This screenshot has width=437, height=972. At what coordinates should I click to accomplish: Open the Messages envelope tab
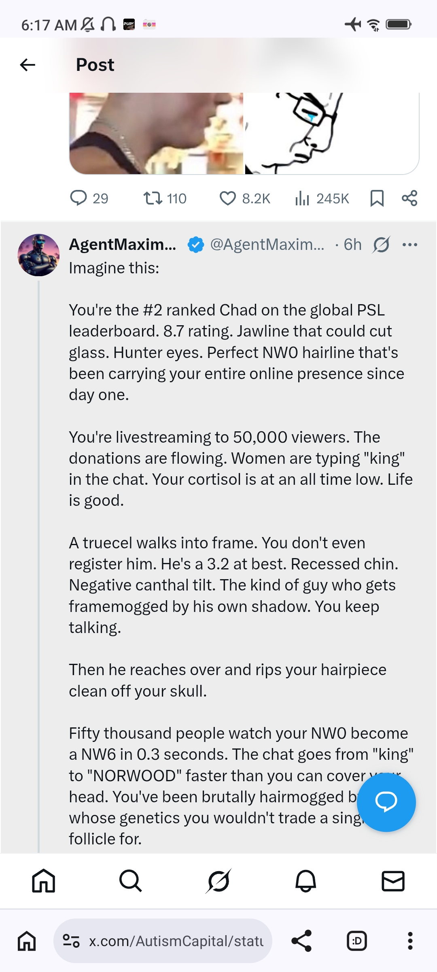pyautogui.click(x=393, y=881)
